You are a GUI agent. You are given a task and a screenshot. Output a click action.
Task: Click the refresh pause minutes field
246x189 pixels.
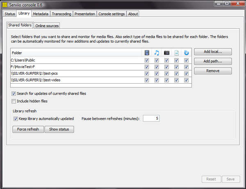(x=151, y=118)
